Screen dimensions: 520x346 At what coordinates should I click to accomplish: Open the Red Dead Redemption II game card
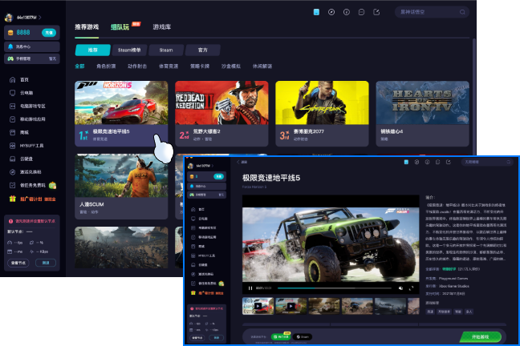[221, 114]
